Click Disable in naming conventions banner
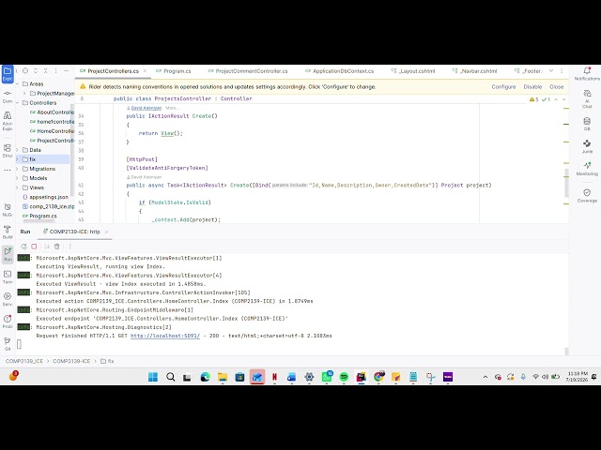Viewport: 601px width, 450px height. tap(532, 87)
